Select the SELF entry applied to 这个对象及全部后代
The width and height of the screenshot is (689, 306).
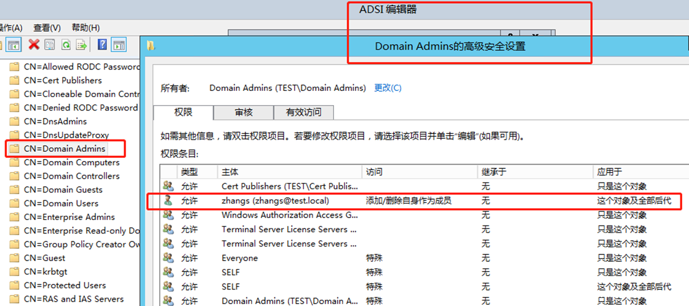point(424,286)
